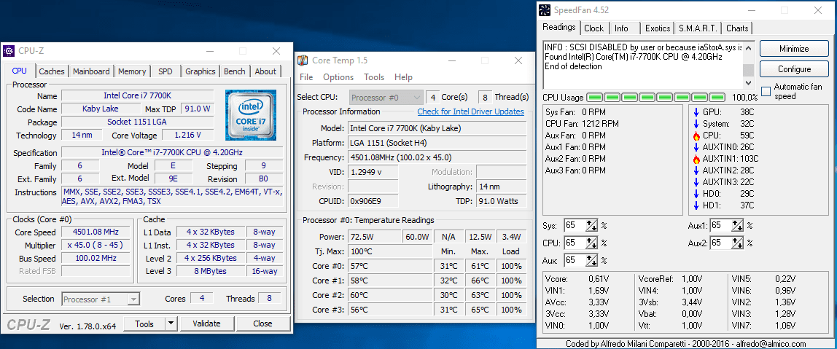Viewport: 837px width, 349px height.
Task: Open the S.M.A.R.T. tab in SpeedFan
Action: coord(698,28)
